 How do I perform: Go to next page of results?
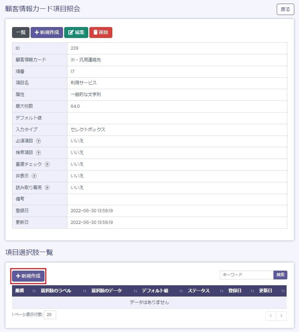(x=281, y=316)
